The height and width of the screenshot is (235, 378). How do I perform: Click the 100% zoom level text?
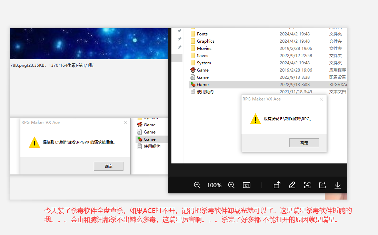(214, 185)
